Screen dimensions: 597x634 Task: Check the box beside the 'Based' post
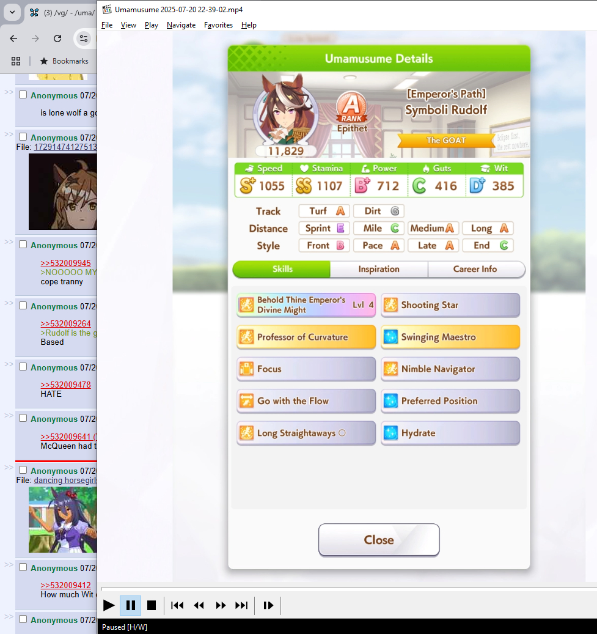pos(23,306)
